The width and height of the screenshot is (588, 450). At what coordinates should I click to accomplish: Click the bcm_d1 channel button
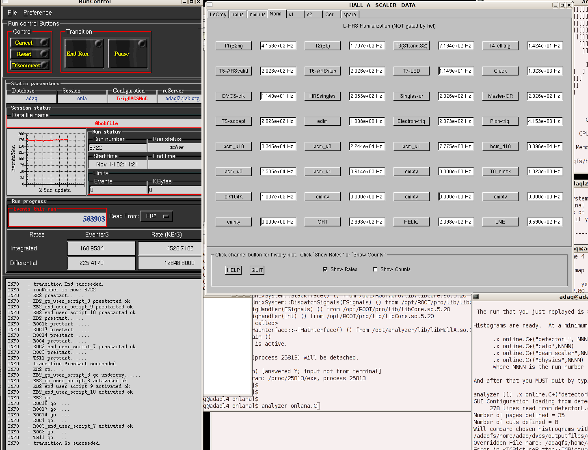(x=322, y=172)
